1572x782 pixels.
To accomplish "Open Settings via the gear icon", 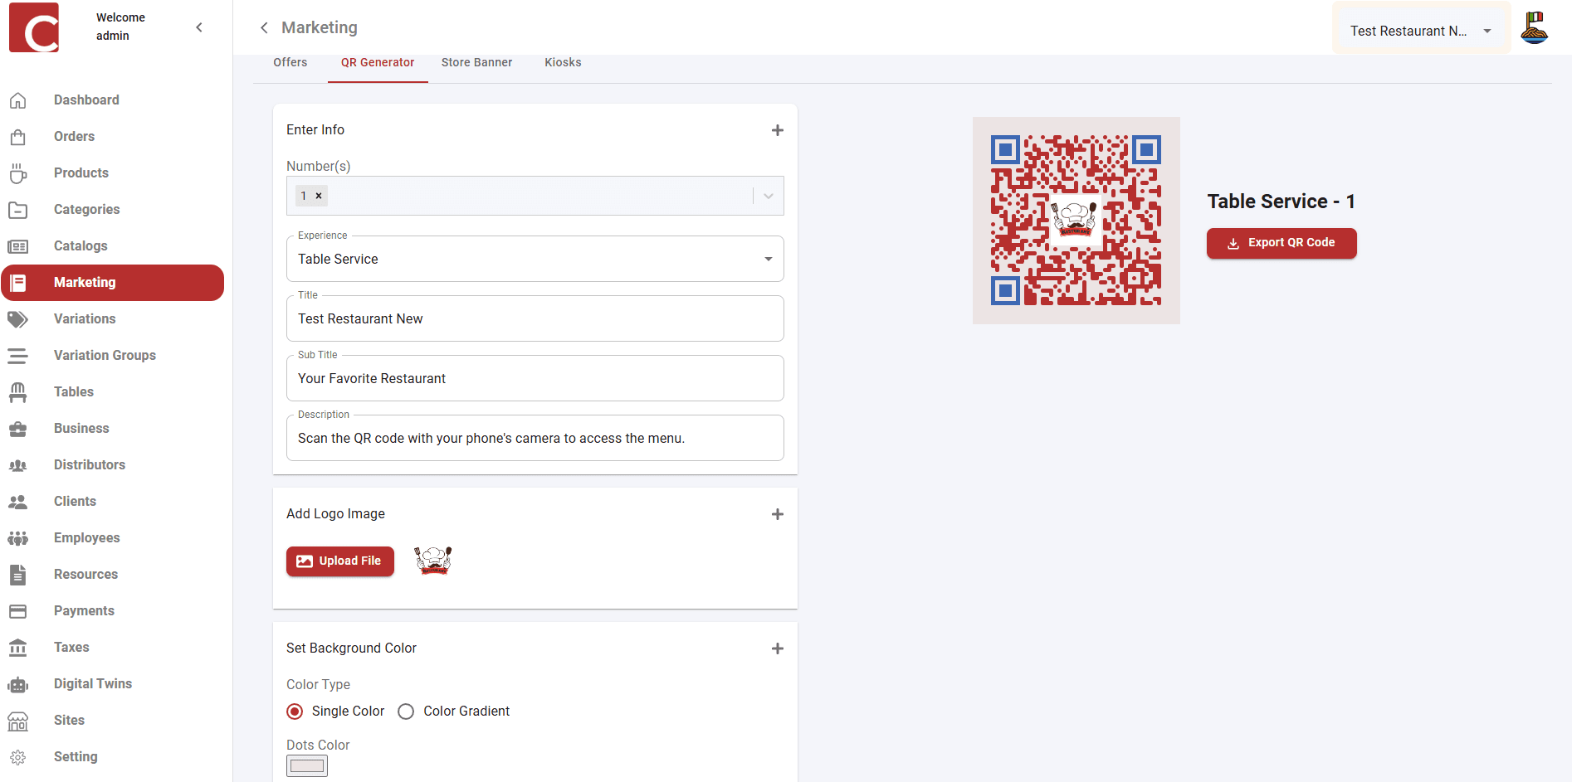I will 18,756.
